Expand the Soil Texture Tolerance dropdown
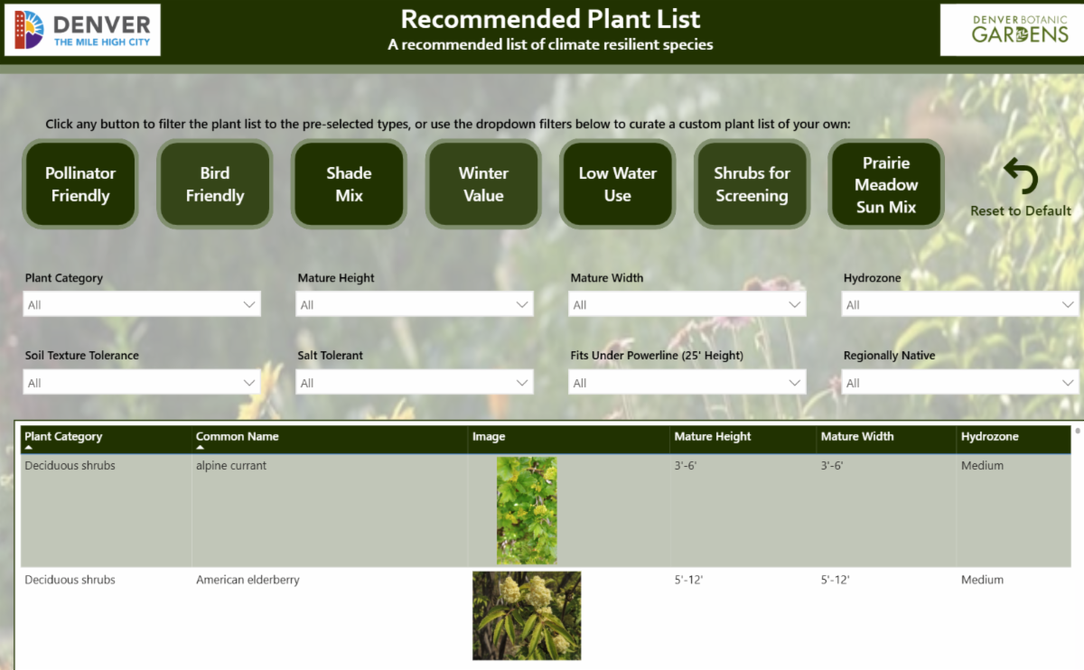1084x670 pixels. 142,383
